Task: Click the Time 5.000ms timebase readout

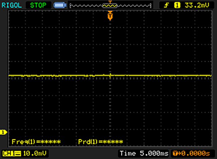Action: (x=144, y=153)
